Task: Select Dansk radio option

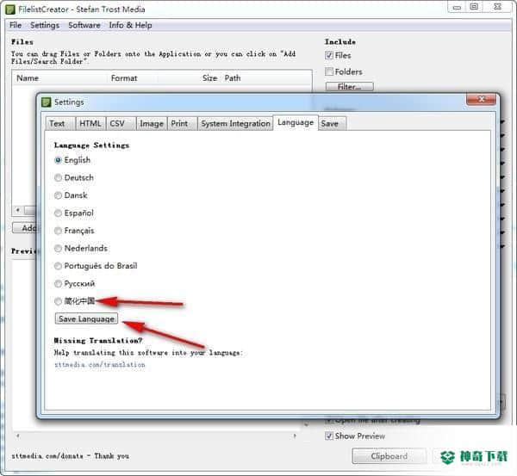Action: tap(58, 195)
